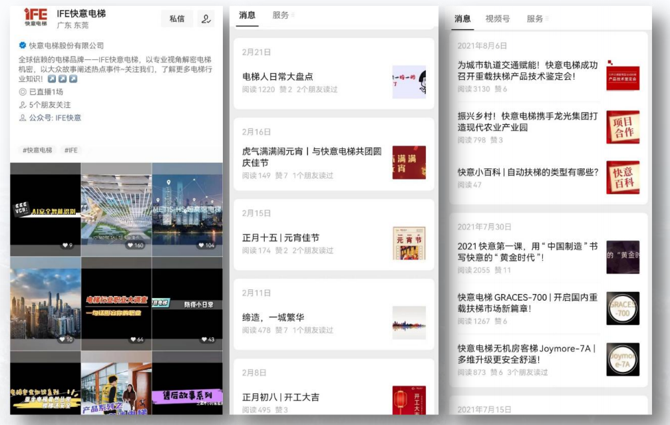Image resolution: width=670 pixels, height=425 pixels.
Task: Play the 陈恒小日常 video
Action: coord(187,304)
